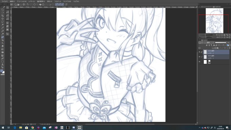The height and width of the screenshot is (130, 231).
Task: Select the Zoom magnifier tool
Action: pos(2,10)
